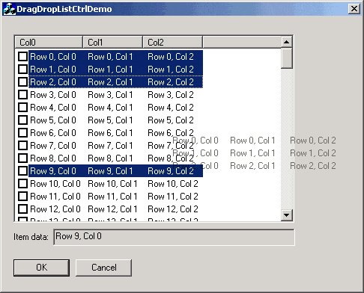The image size is (364, 293).
Task: Select the cell 'Row 1, Col 1'
Action: [110, 70]
